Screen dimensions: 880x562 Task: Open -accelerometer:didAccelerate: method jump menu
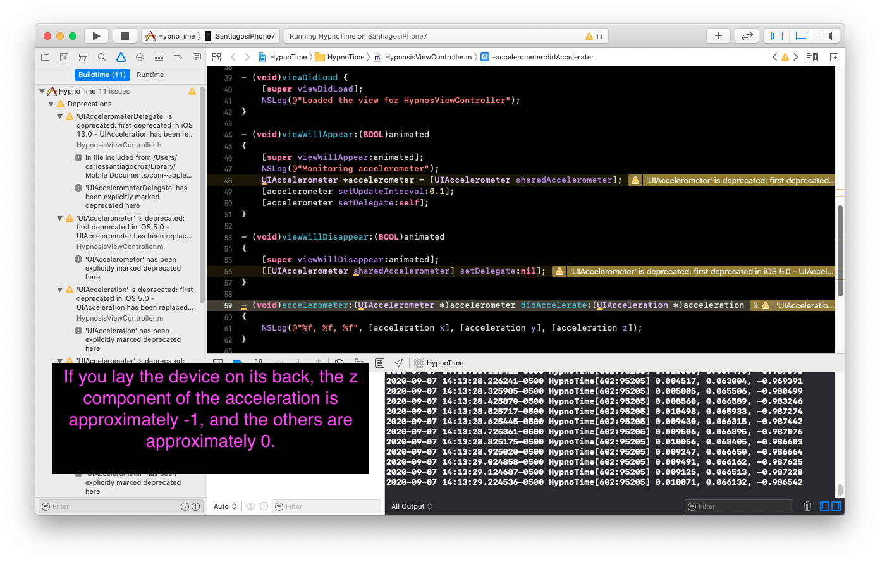click(537, 57)
